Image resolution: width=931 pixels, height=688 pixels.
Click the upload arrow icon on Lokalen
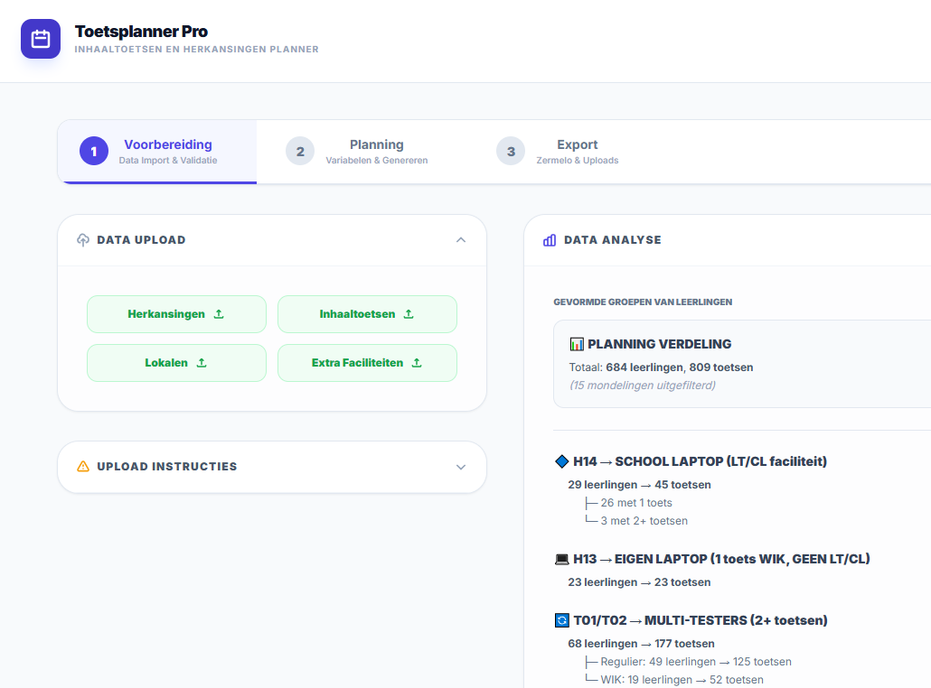tap(202, 362)
